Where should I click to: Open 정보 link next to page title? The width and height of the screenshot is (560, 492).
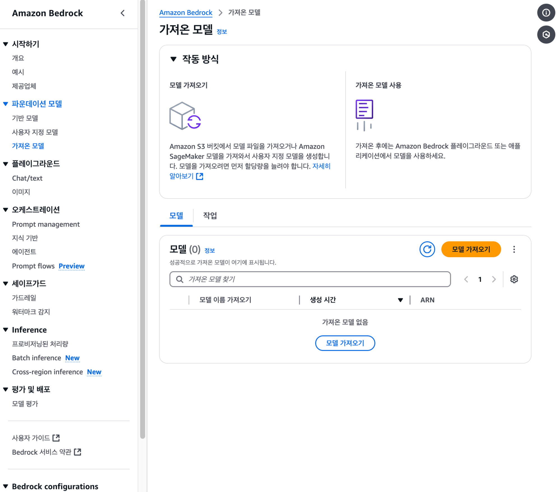pyautogui.click(x=222, y=32)
